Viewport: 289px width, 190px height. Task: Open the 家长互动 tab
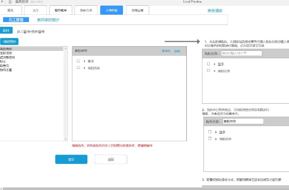tap(86, 10)
